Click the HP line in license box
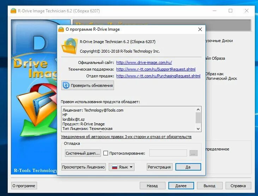The width and height of the screenshot is (258, 196). point(65,115)
